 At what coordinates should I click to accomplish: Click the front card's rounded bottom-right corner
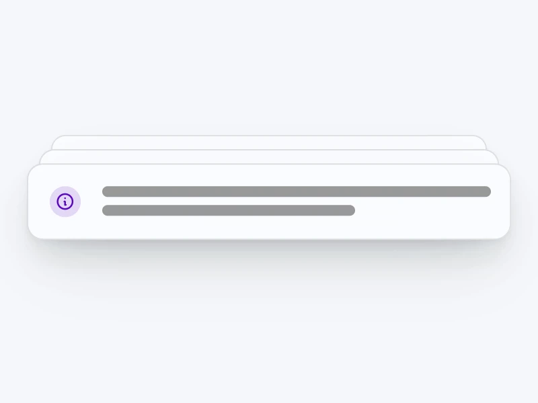504,232
